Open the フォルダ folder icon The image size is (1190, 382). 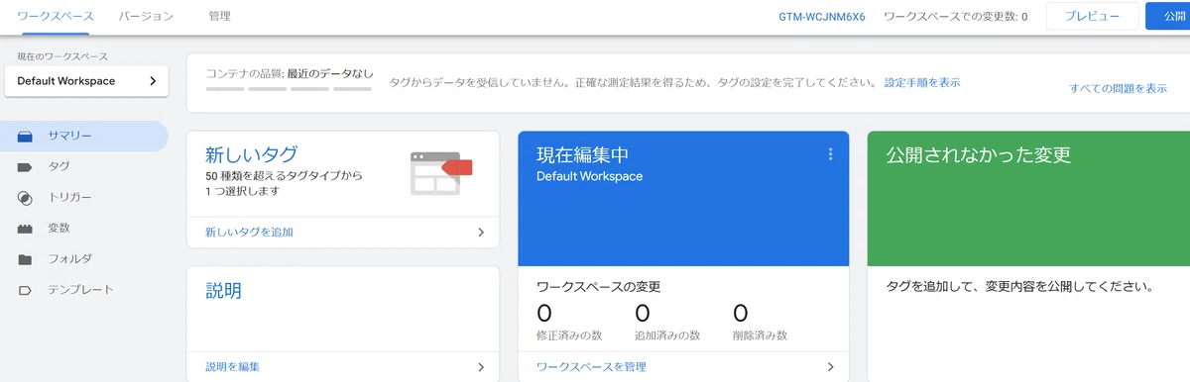[x=26, y=259]
